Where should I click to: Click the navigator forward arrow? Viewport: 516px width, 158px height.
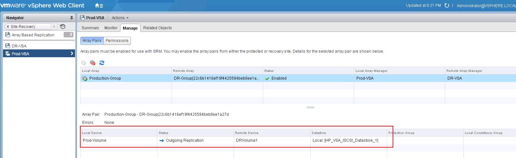point(55,27)
